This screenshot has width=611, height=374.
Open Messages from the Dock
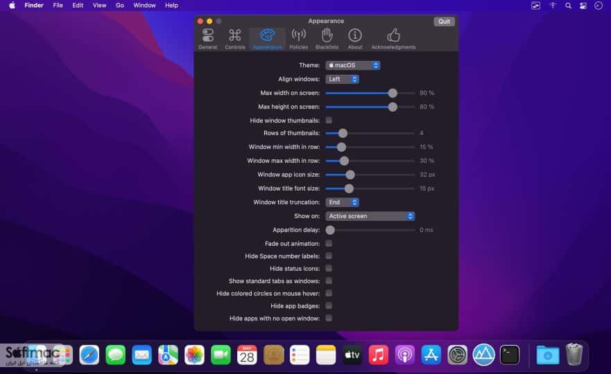tap(115, 355)
